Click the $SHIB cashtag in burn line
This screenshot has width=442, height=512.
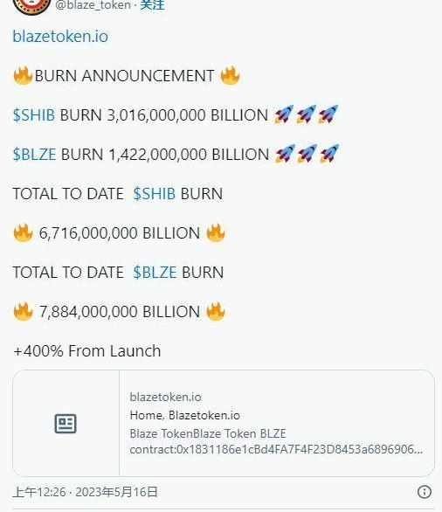coord(34,115)
